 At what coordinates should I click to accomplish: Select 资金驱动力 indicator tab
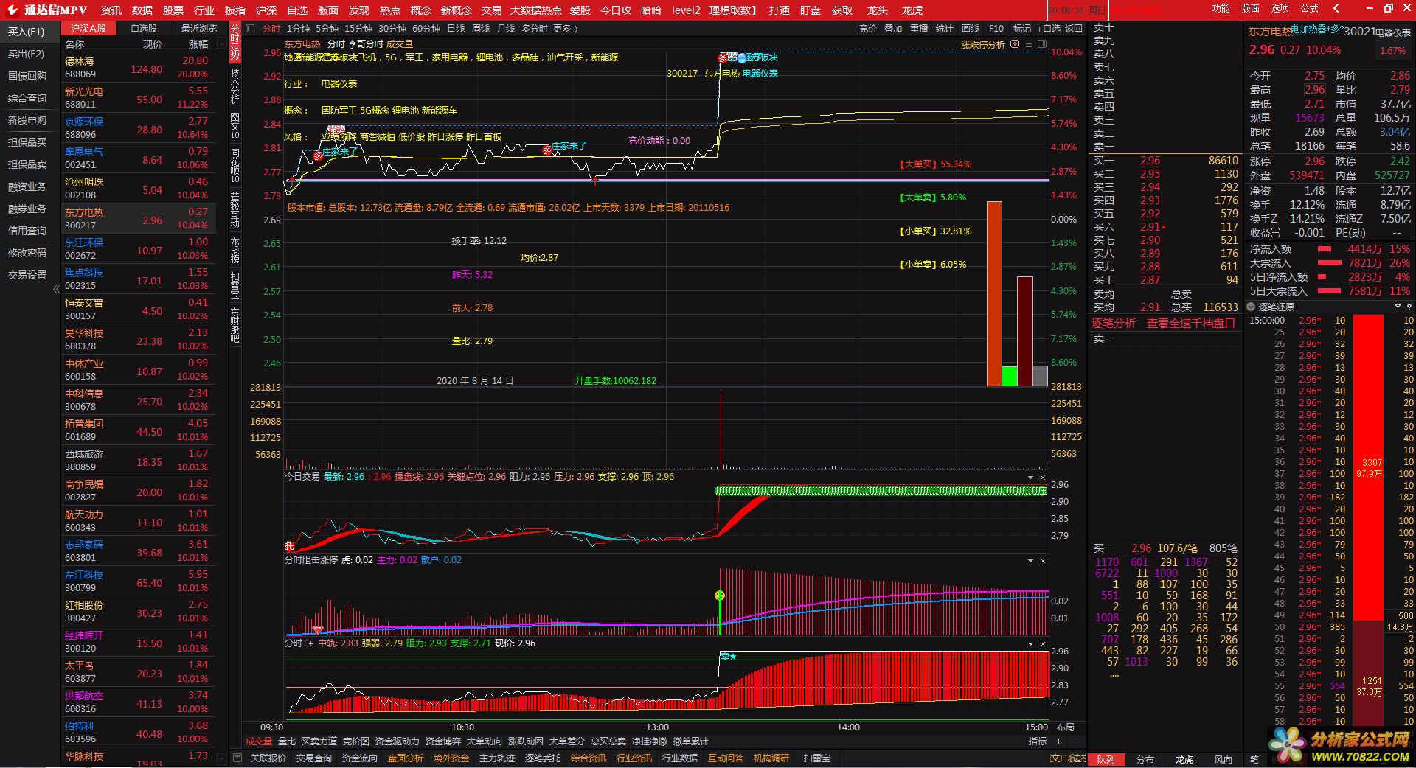(x=398, y=741)
